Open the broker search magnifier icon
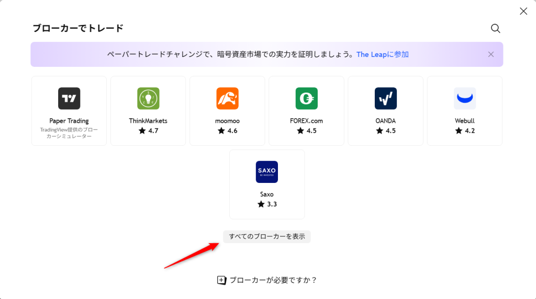 [495, 28]
